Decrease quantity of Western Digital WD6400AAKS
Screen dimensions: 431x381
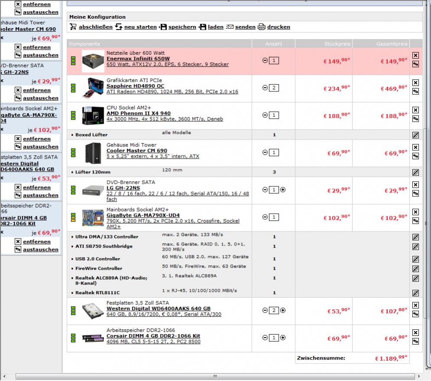265,310
